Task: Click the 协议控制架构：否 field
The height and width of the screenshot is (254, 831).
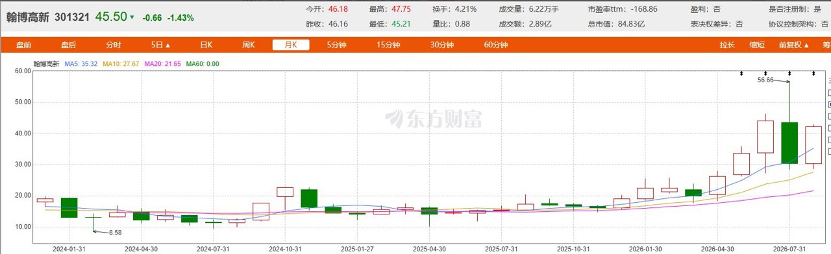Action: 799,23
